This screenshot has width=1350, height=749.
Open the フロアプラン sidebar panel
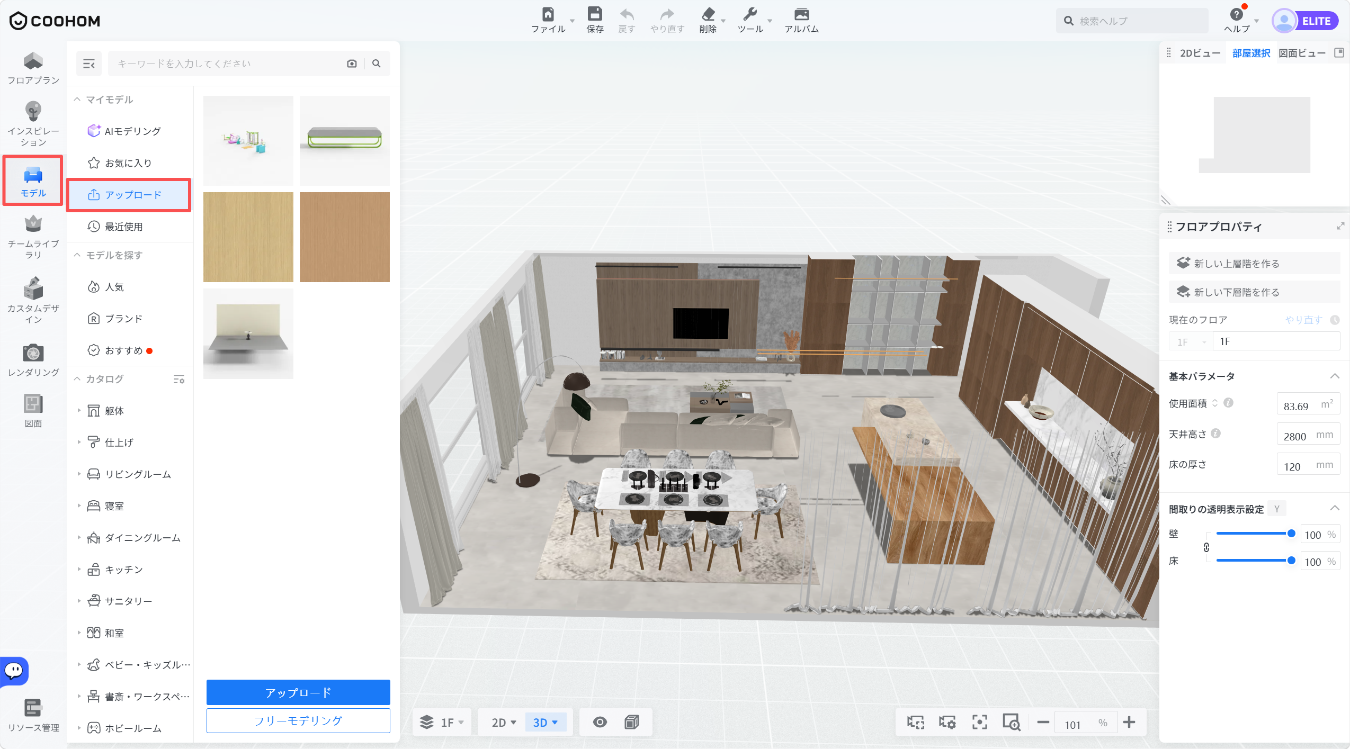pos(33,68)
